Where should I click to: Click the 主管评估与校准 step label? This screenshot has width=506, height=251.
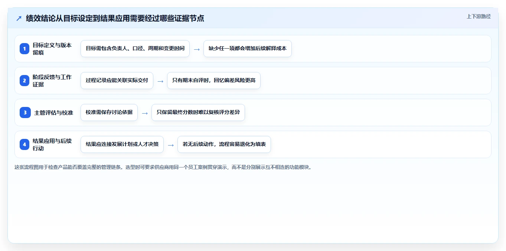click(x=54, y=113)
